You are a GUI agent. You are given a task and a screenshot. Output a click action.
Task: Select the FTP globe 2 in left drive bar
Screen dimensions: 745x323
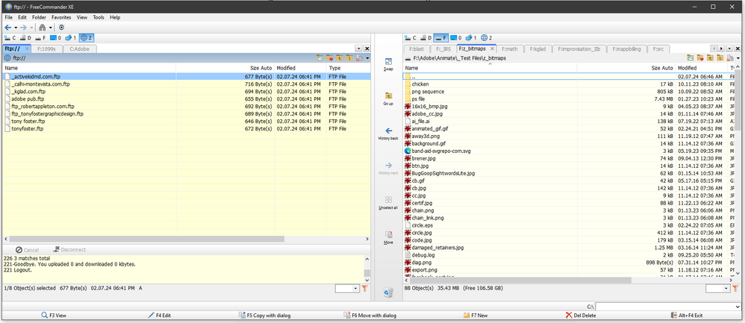[86, 37]
